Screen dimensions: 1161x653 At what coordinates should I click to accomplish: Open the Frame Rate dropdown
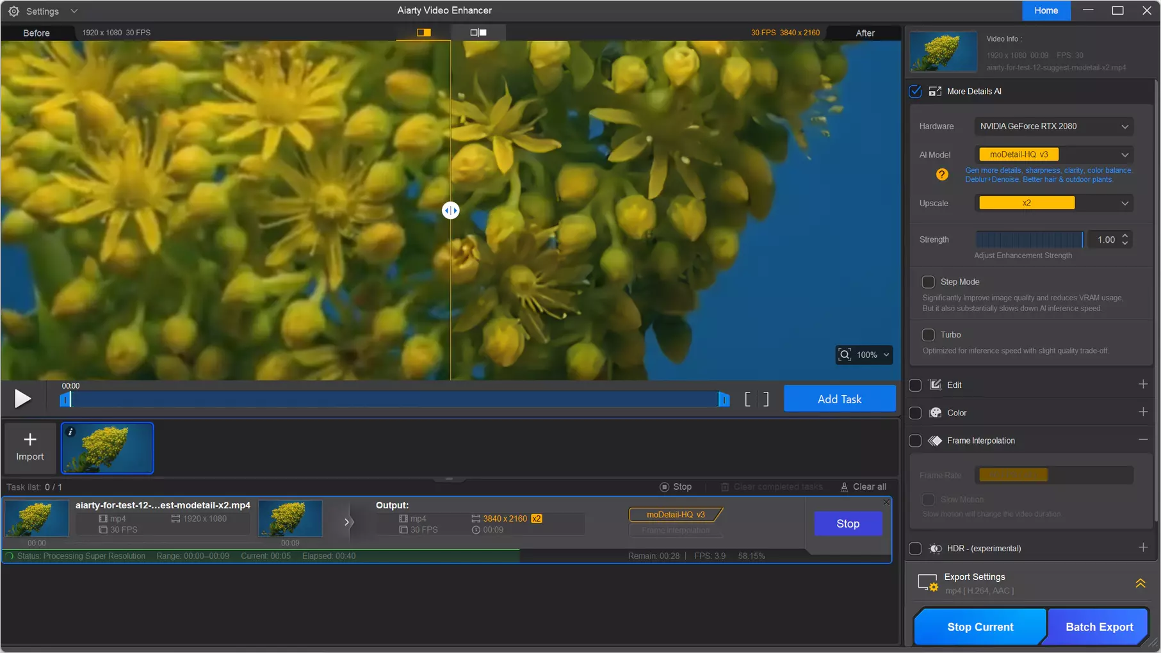click(x=1053, y=475)
